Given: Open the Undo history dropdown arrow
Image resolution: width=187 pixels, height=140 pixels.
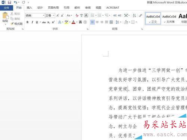Looking at the screenshot, I should [19, 2].
